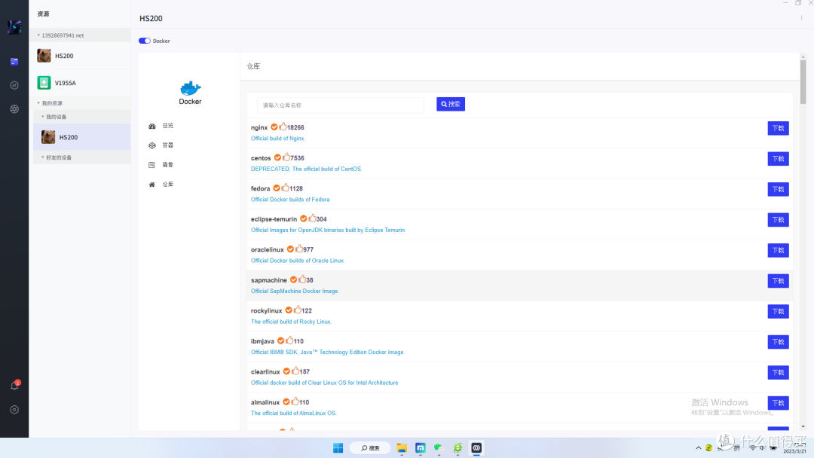Open the notifications bell icon

[x=14, y=386]
